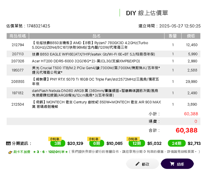Click price 12,450

[192, 45]
